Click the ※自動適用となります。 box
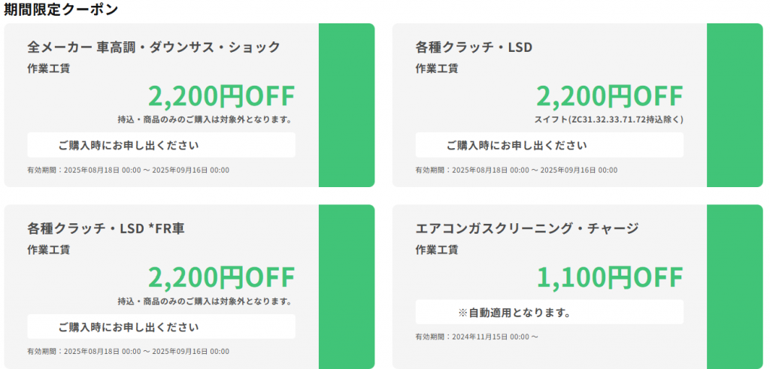The width and height of the screenshot is (770, 369). [x=550, y=312]
